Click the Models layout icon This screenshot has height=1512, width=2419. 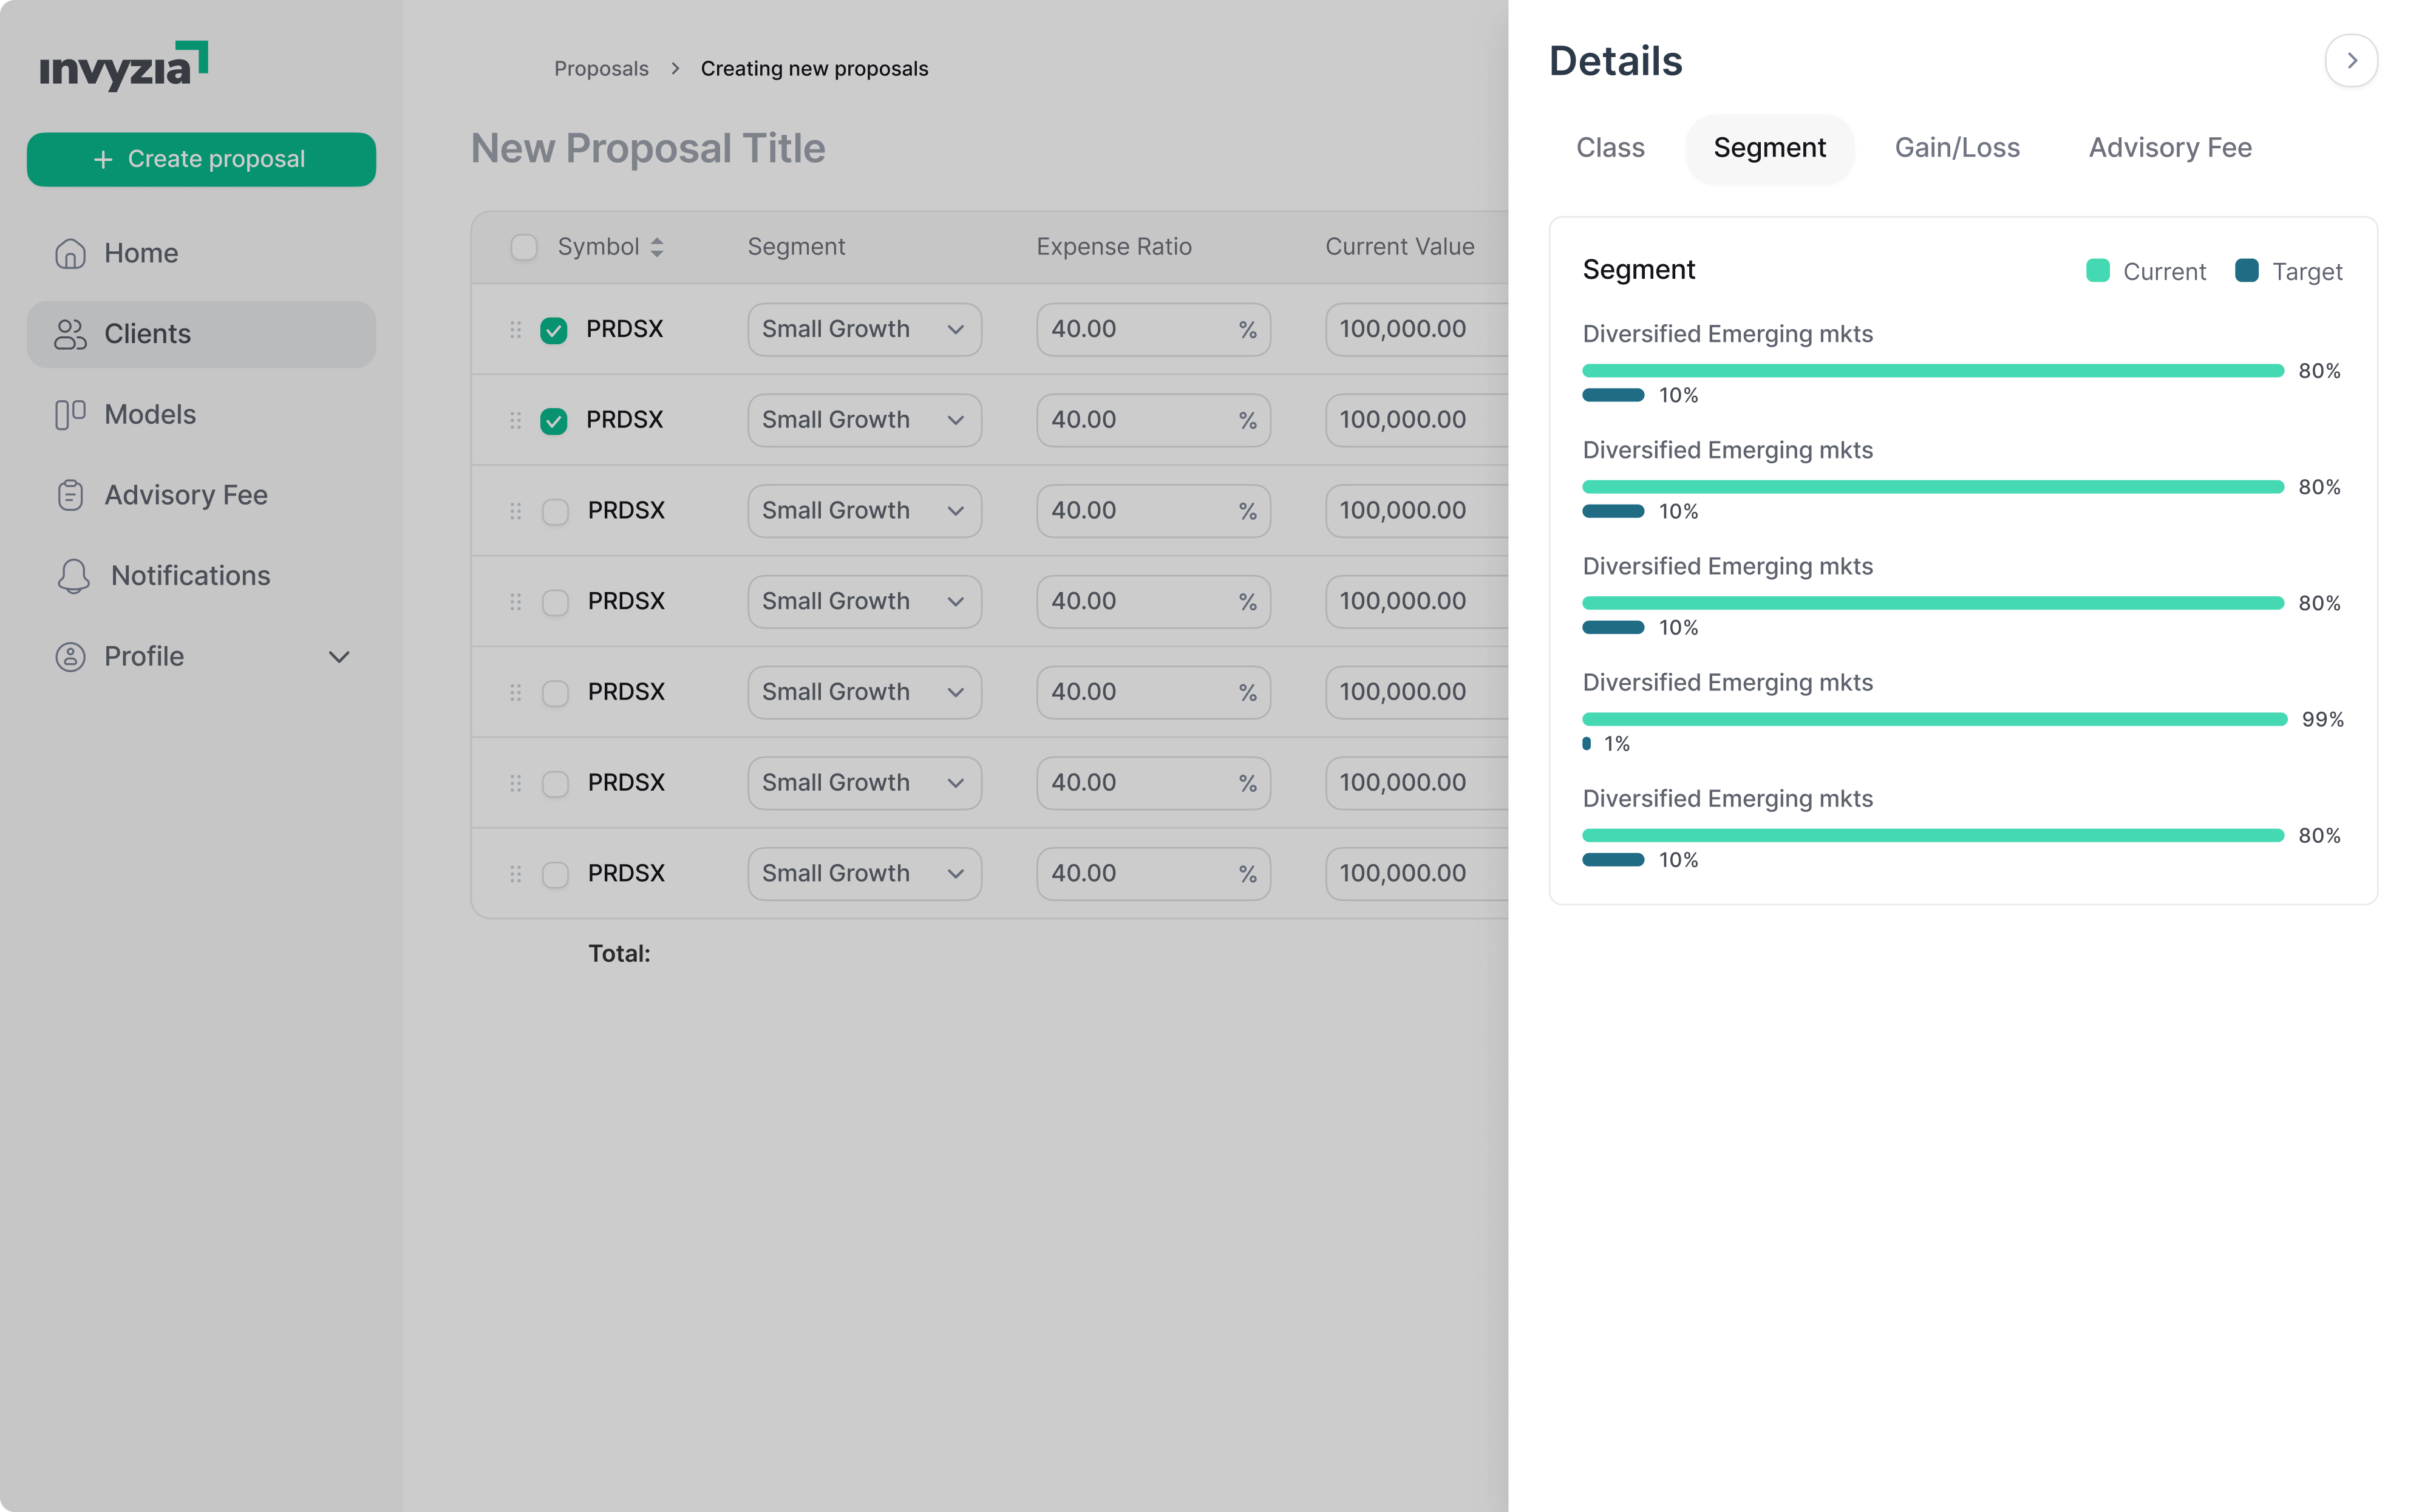70,415
